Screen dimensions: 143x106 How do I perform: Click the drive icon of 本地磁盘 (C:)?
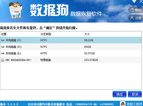[x=3, y=40]
